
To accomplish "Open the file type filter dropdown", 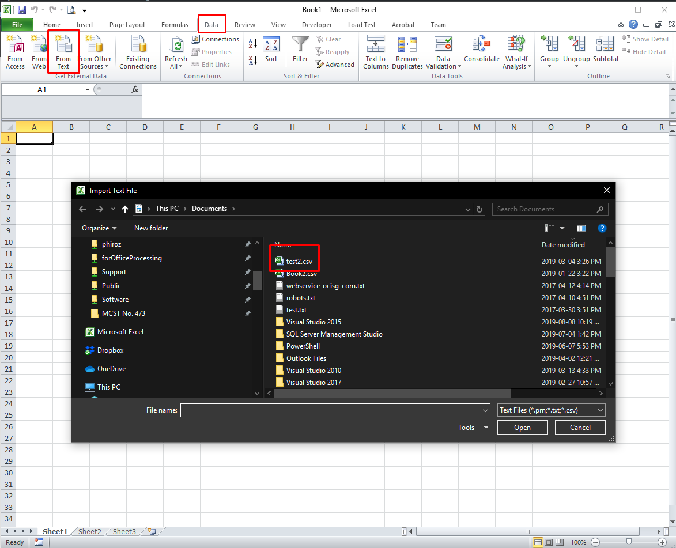I will pos(601,410).
